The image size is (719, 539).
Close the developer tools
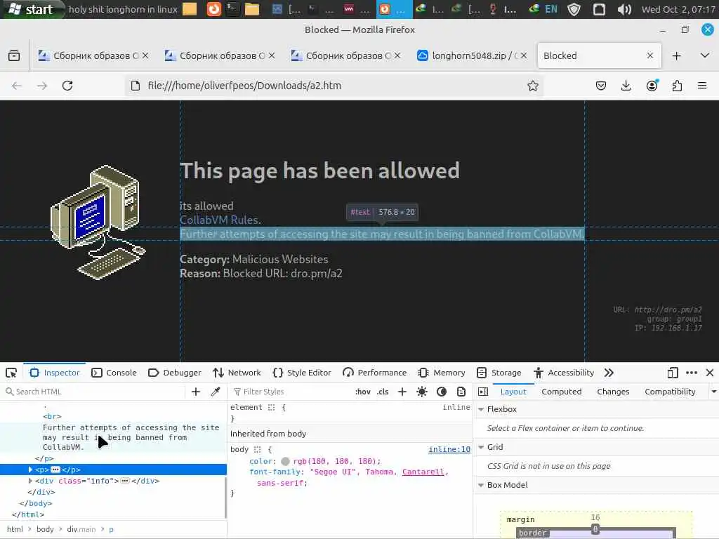pyautogui.click(x=709, y=373)
